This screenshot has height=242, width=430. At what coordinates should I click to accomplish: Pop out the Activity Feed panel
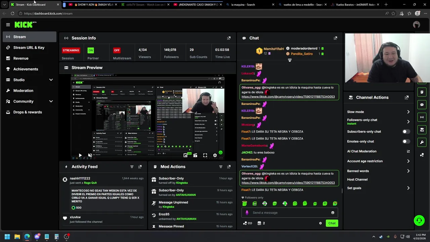point(140,167)
